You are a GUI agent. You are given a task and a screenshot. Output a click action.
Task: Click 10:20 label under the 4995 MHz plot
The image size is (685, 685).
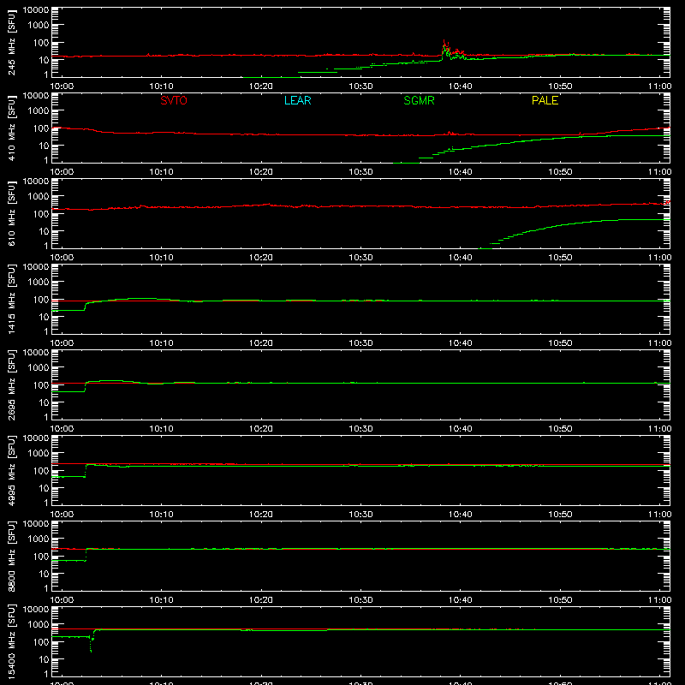click(261, 515)
